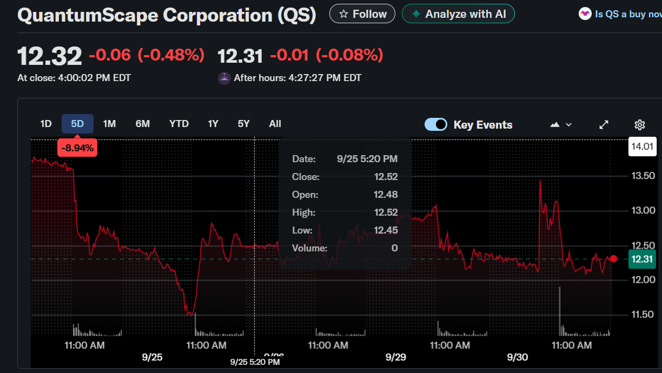The image size is (662, 373).
Task: Open chart settings gear icon
Action: point(639,125)
